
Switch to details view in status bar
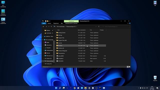click(127, 67)
